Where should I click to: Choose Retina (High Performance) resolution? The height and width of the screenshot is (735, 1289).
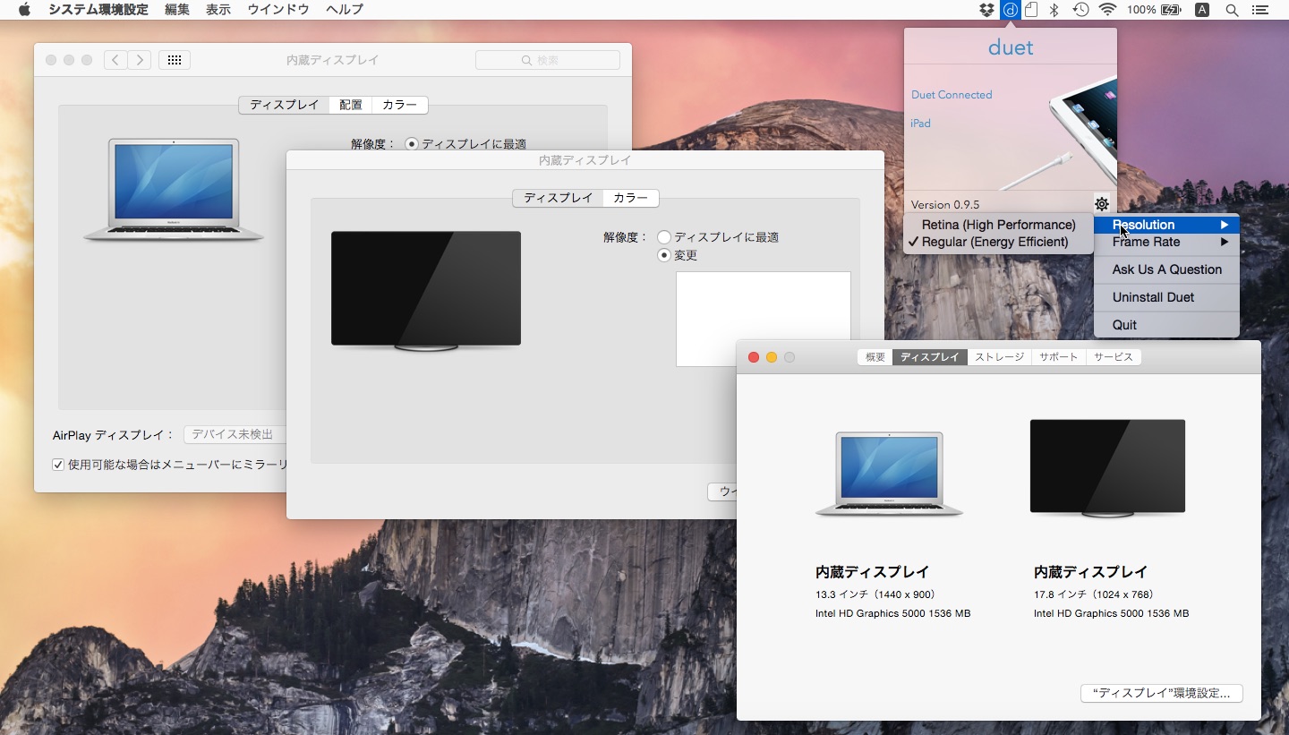click(x=998, y=225)
